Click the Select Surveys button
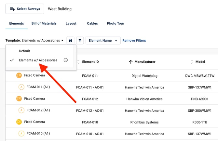218x141 pixels. coord(25,9)
